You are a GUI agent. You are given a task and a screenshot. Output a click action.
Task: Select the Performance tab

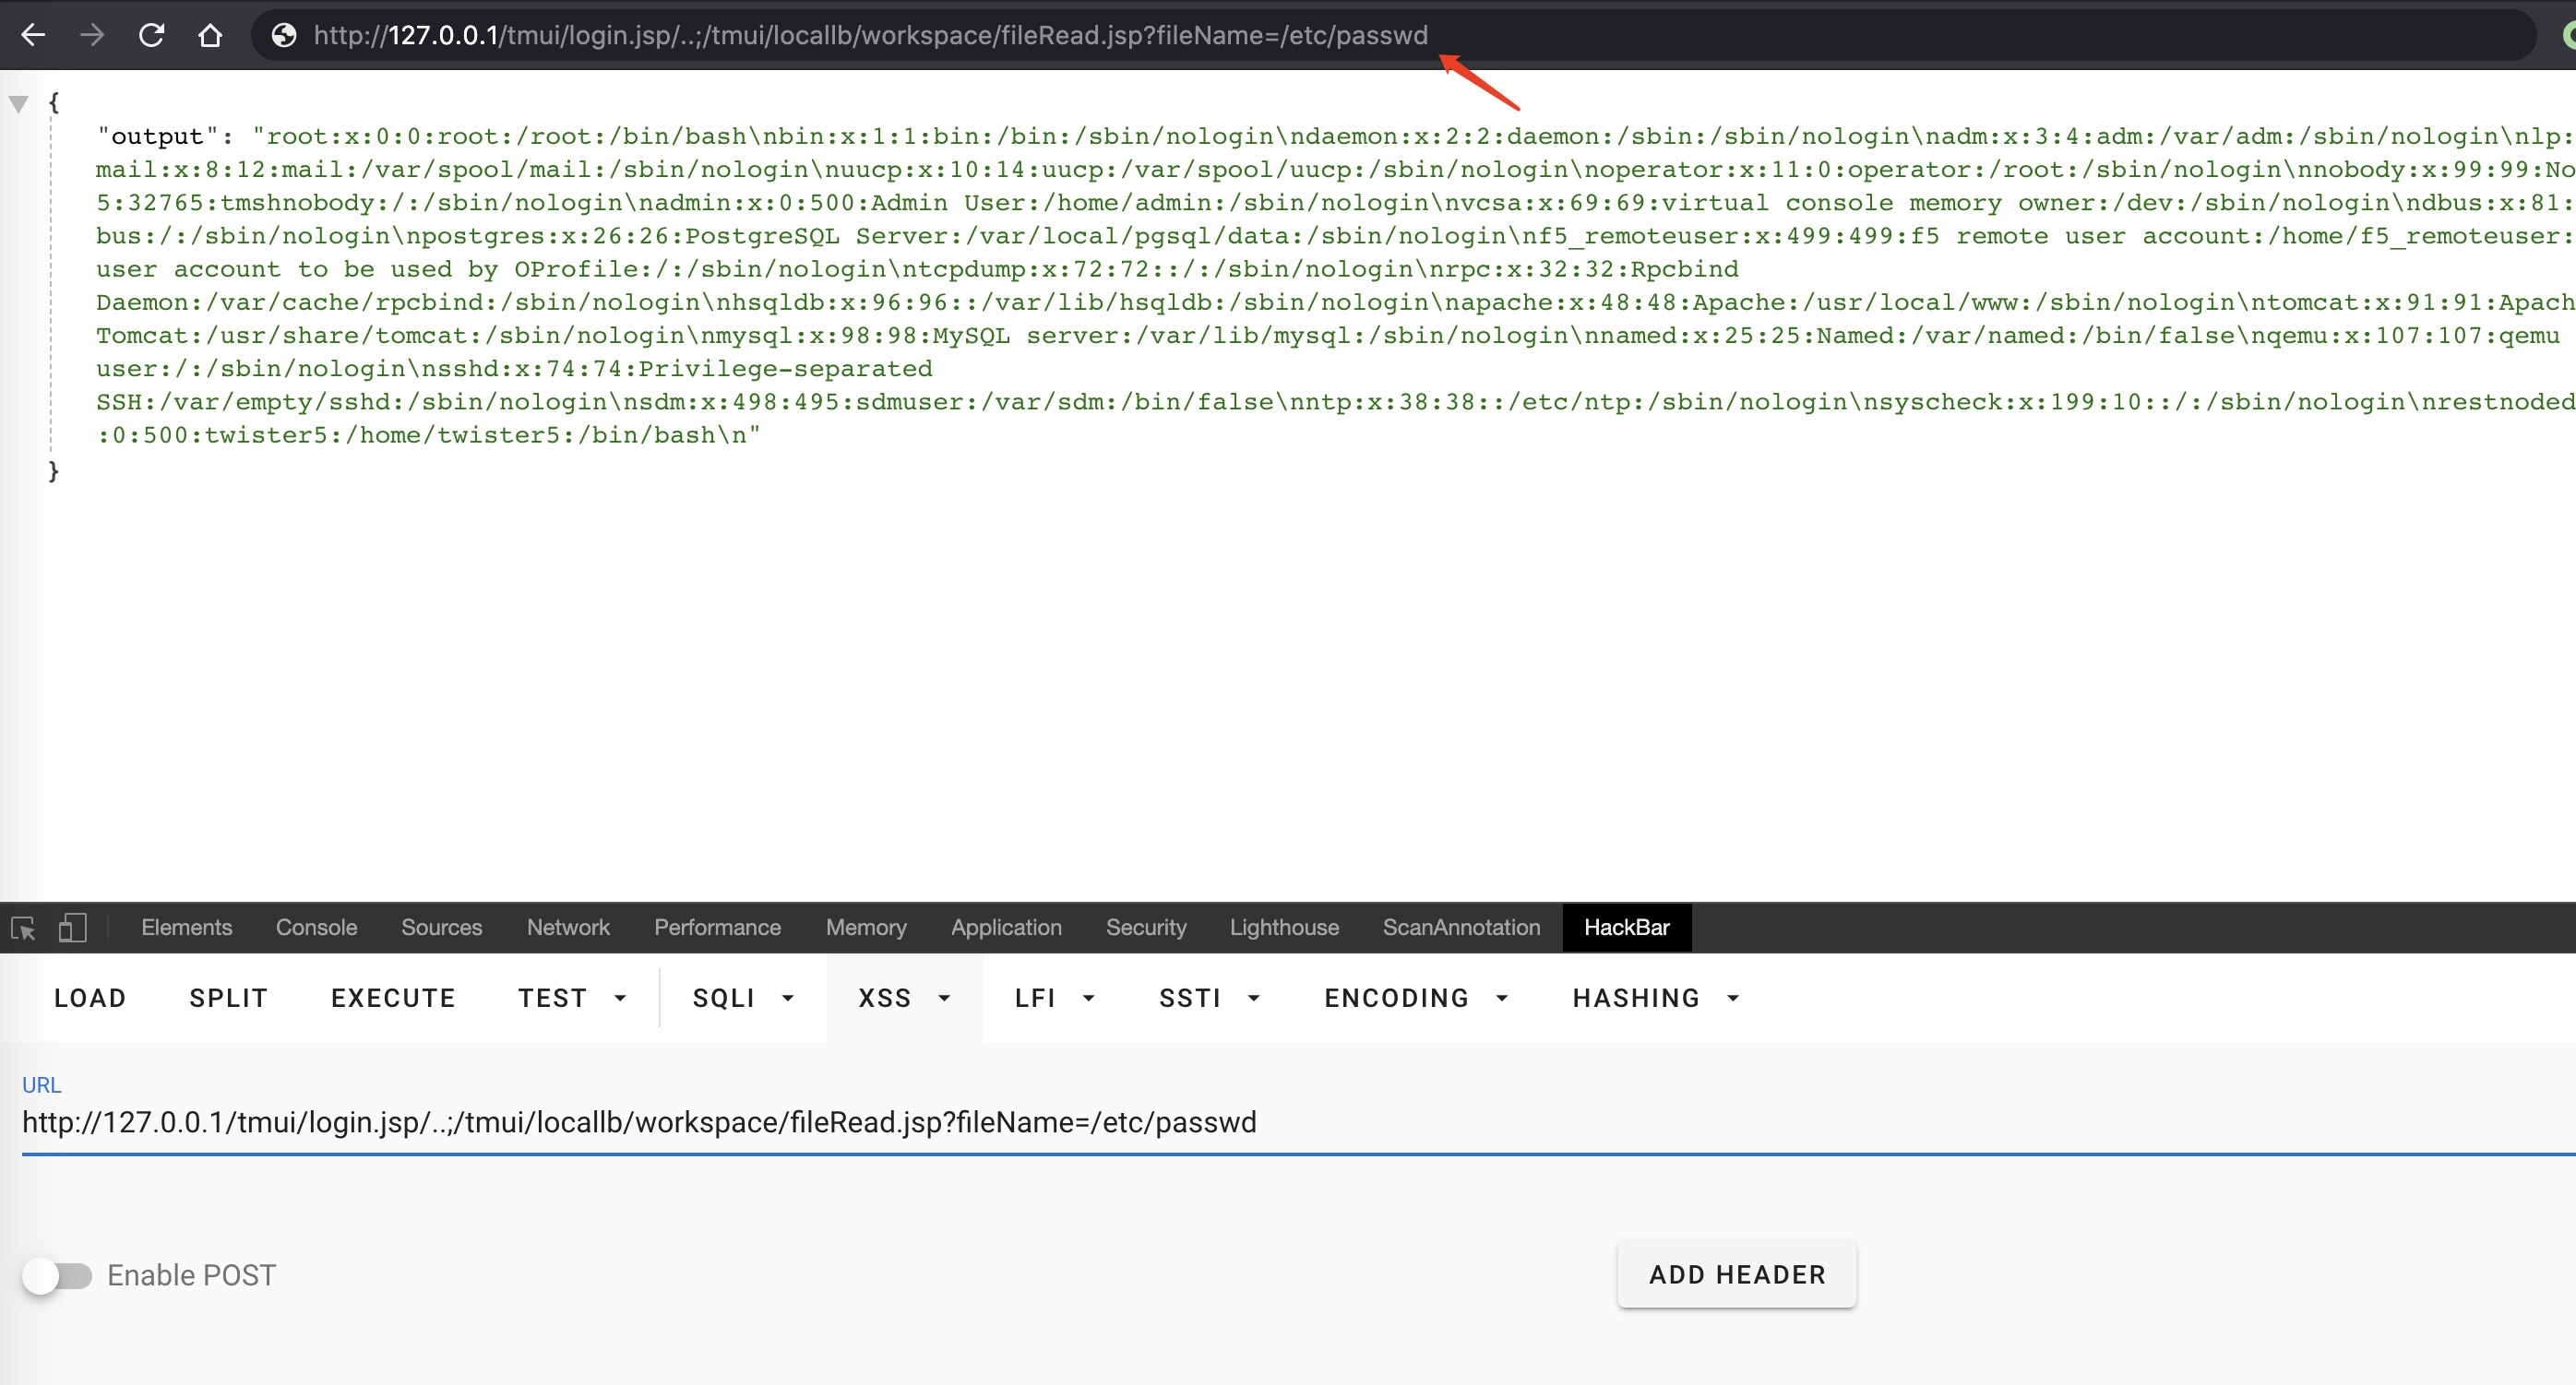coord(717,928)
